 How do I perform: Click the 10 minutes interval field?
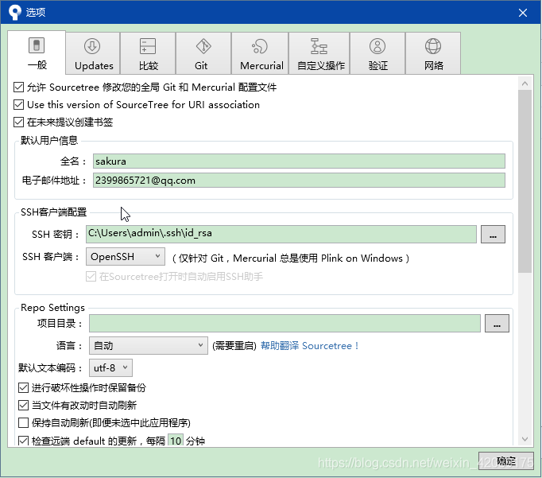pyautogui.click(x=176, y=441)
